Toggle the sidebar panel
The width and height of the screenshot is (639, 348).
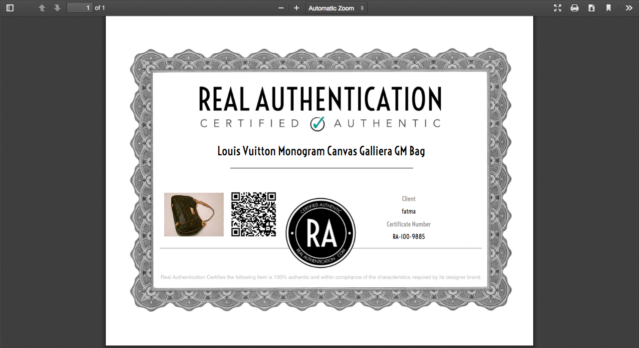(x=10, y=8)
